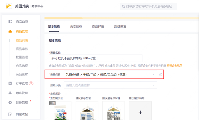The image size is (209, 120).
Task: Expand the 店内分类 dropdown arrow
Action: click(x=153, y=85)
